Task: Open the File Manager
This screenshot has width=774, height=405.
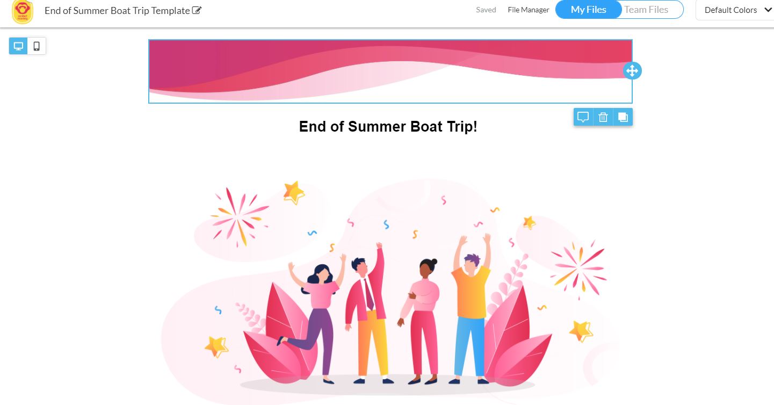Action: pos(529,10)
